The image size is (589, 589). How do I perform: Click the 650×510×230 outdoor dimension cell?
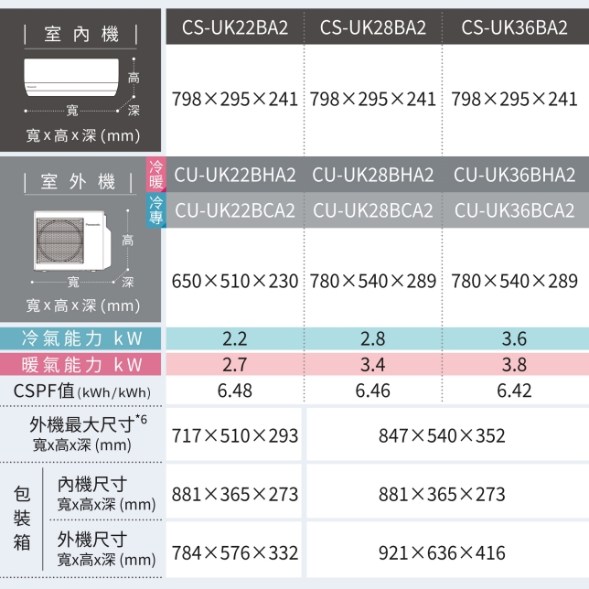click(x=235, y=281)
